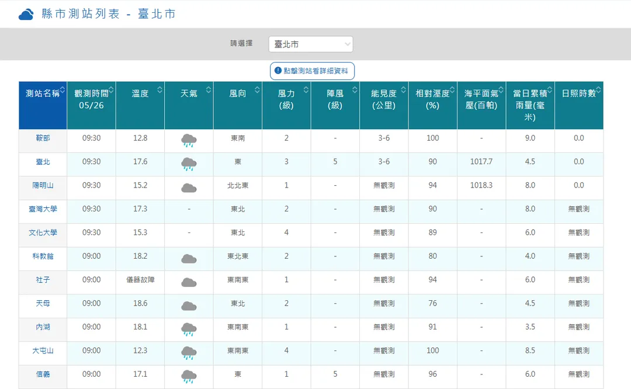
Task: Click the blue cloud logo icon
Action: click(26, 15)
